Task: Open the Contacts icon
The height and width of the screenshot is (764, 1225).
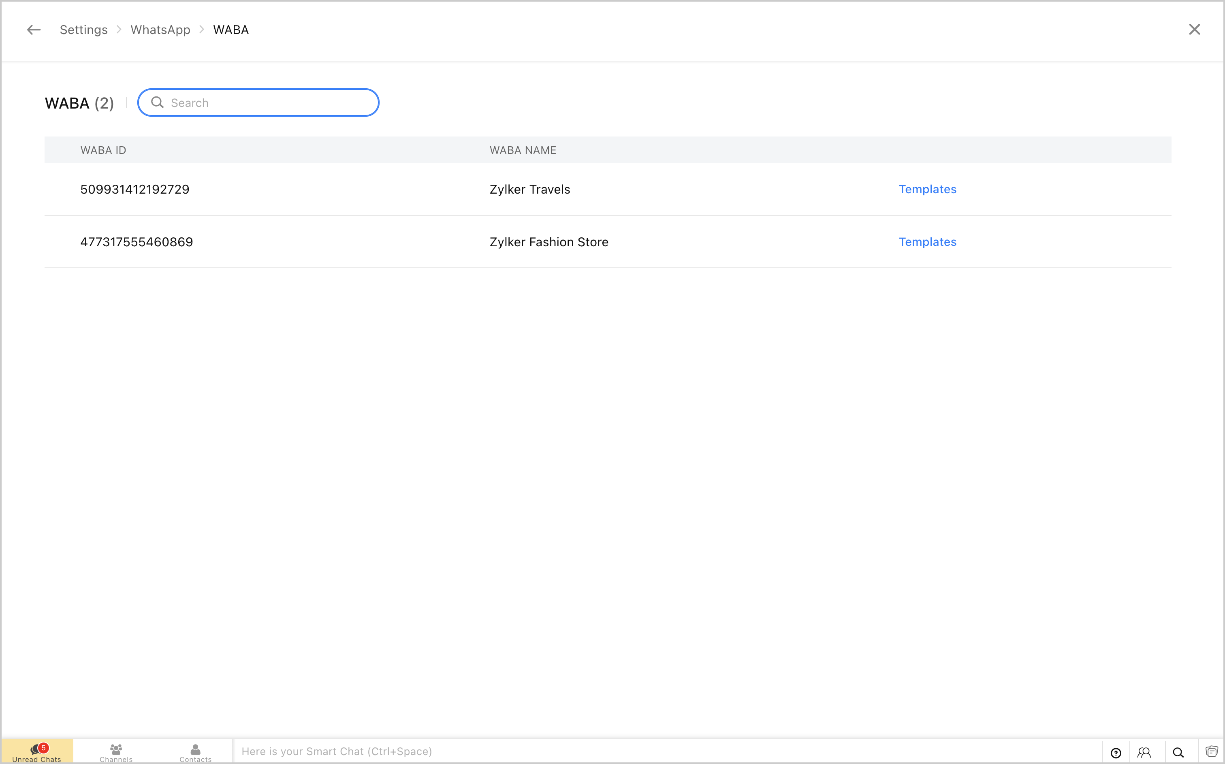Action: tap(196, 751)
